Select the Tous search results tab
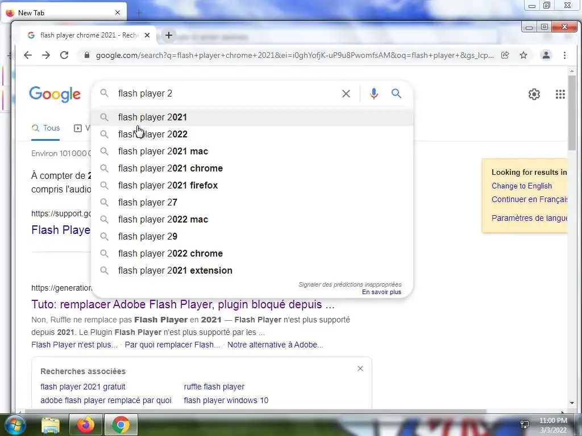This screenshot has width=582, height=436. point(45,128)
